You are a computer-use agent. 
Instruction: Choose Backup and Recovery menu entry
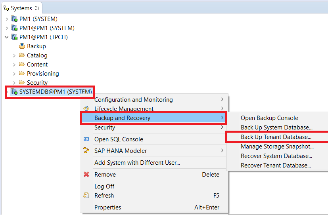click(x=153, y=118)
